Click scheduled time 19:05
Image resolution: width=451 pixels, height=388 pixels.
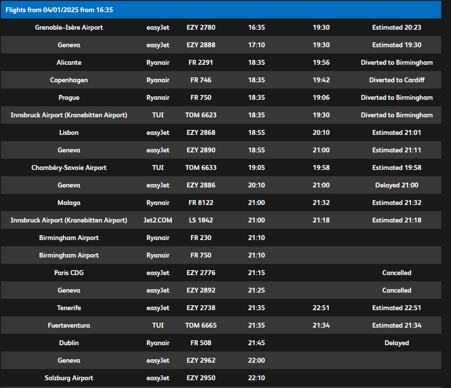[256, 167]
